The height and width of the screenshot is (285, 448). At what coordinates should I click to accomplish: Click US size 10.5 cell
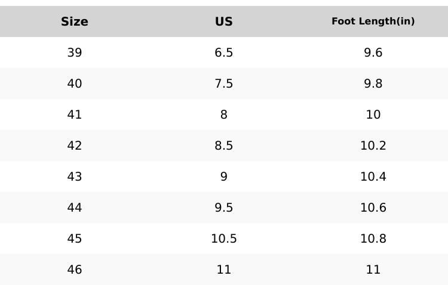click(224, 238)
